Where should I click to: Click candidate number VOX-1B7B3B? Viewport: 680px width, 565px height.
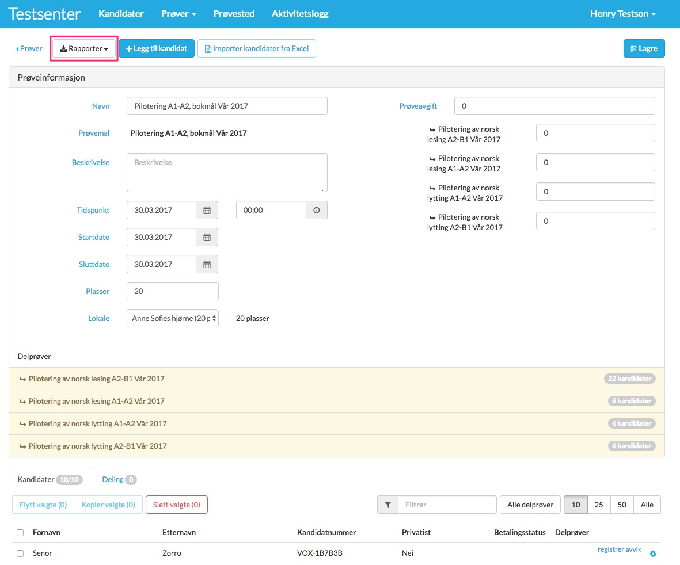[320, 553]
